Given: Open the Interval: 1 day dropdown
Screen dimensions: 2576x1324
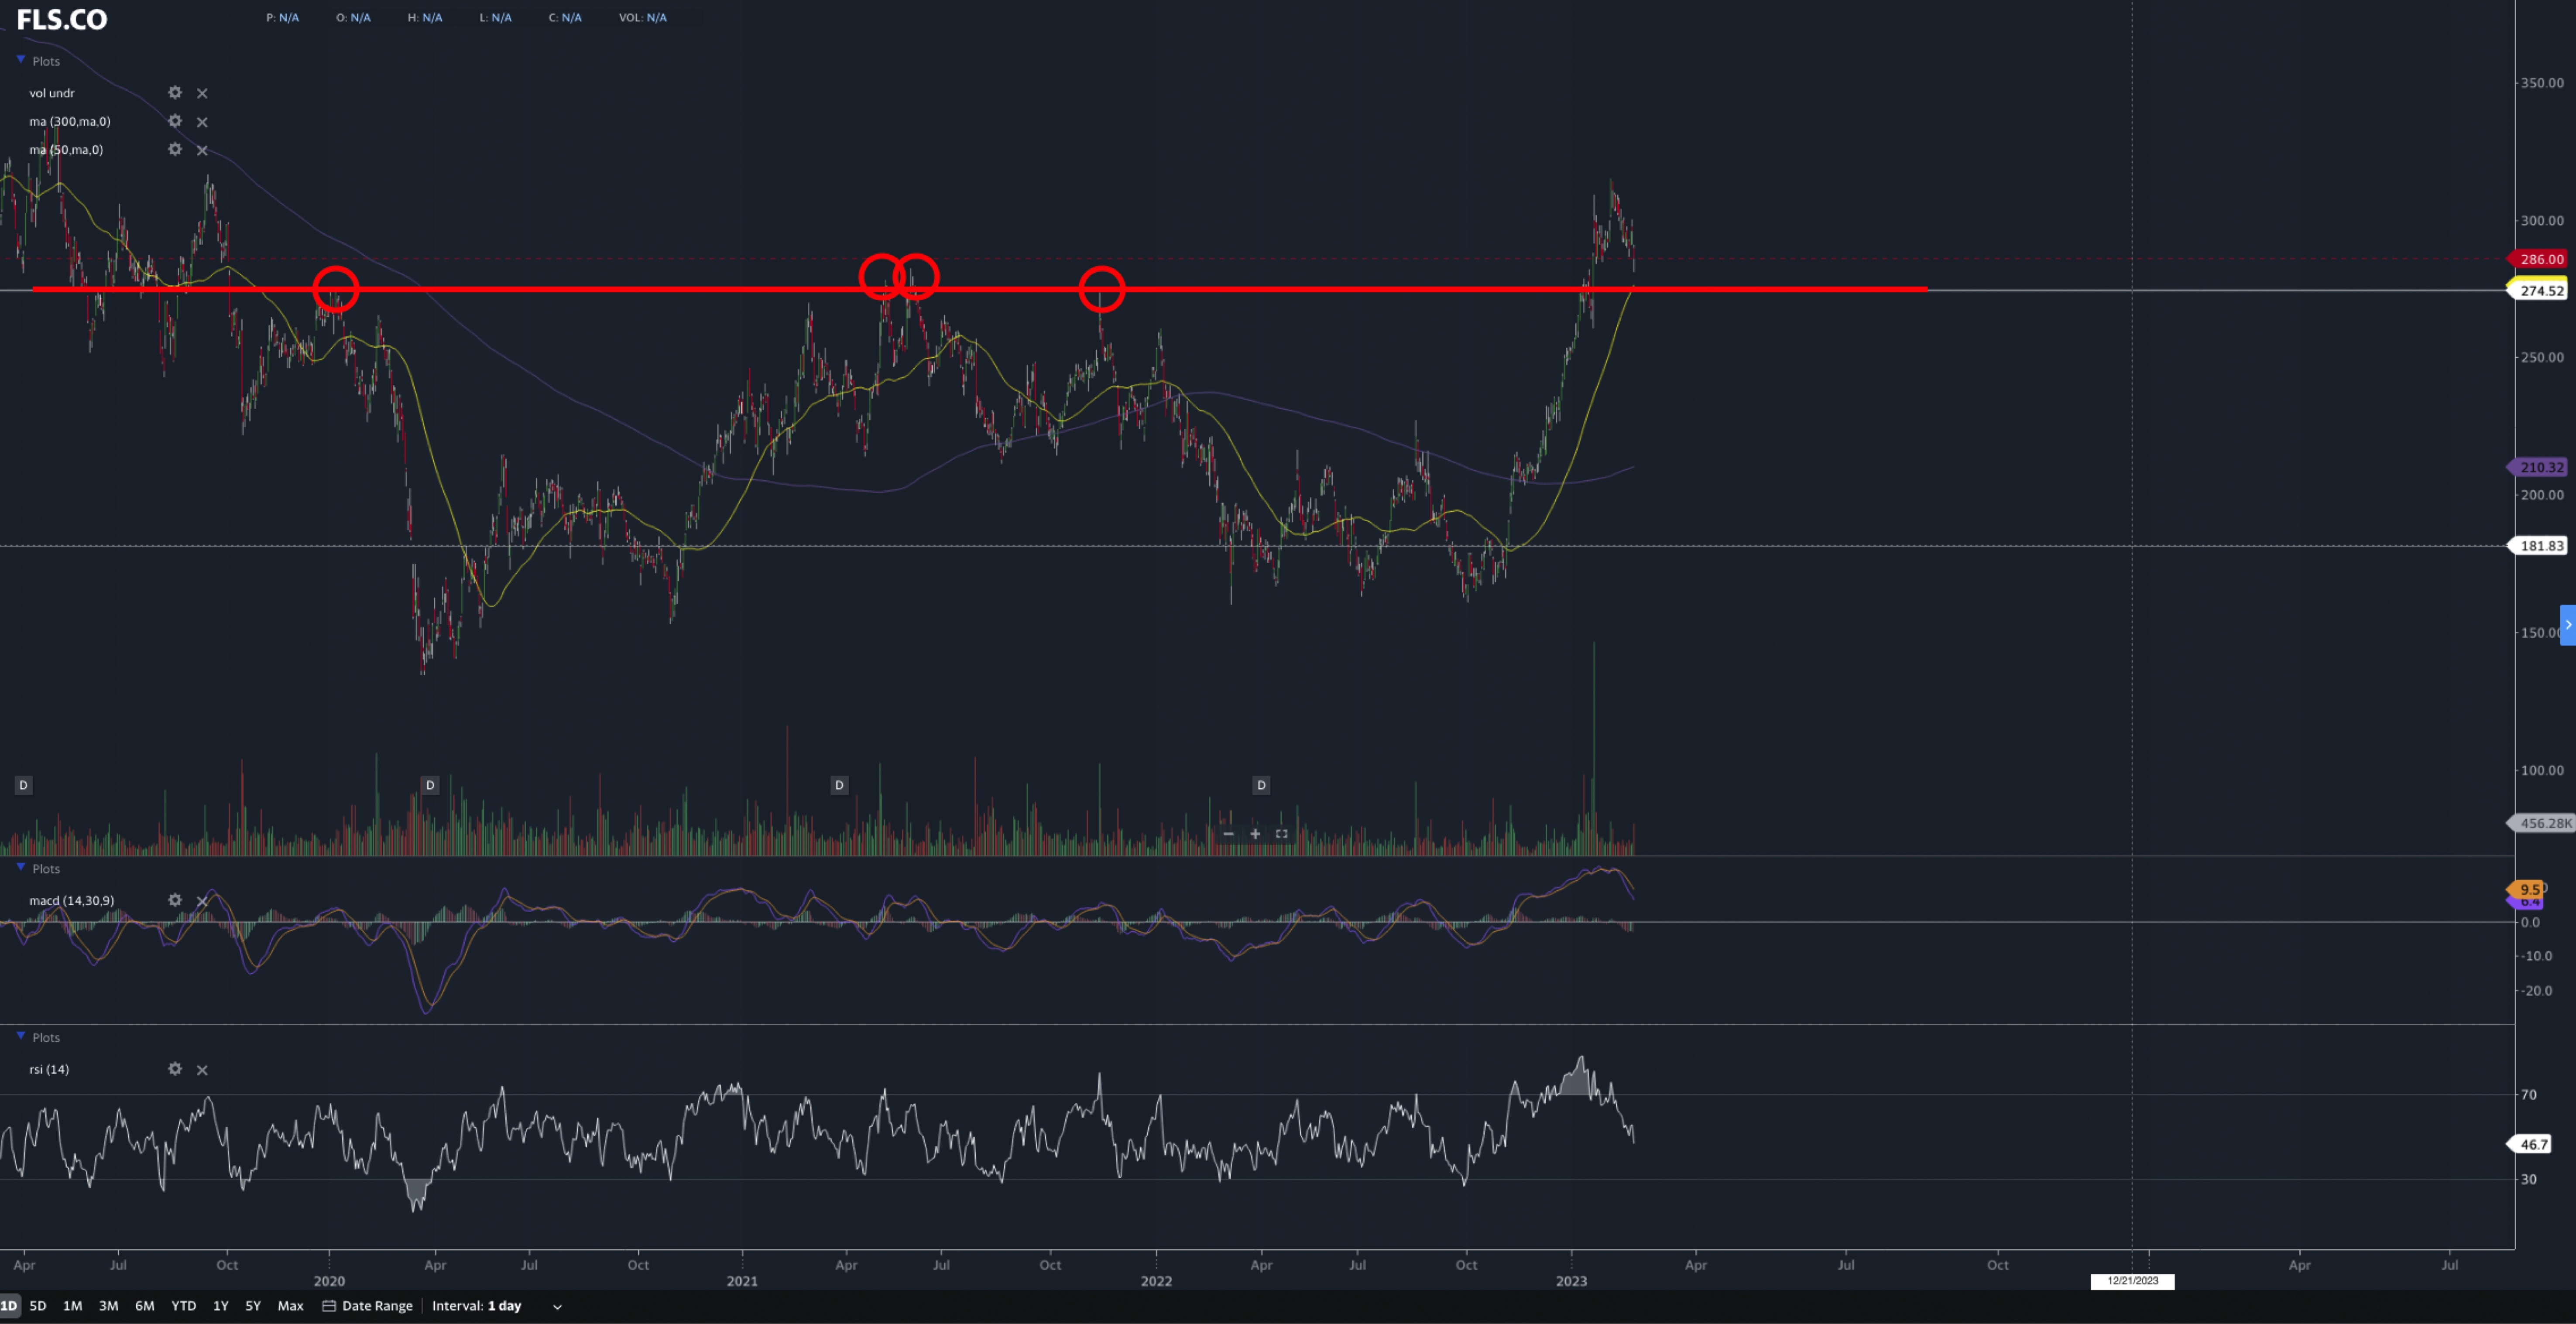Looking at the screenshot, I should (x=497, y=1306).
